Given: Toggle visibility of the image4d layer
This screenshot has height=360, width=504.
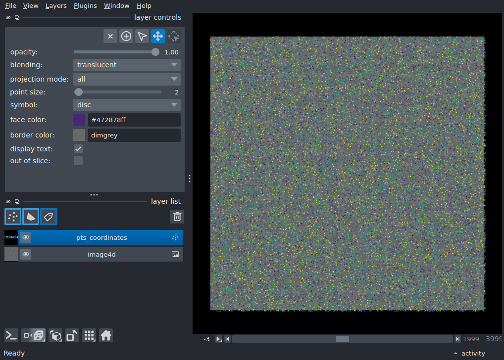Looking at the screenshot, I should (x=26, y=254).
